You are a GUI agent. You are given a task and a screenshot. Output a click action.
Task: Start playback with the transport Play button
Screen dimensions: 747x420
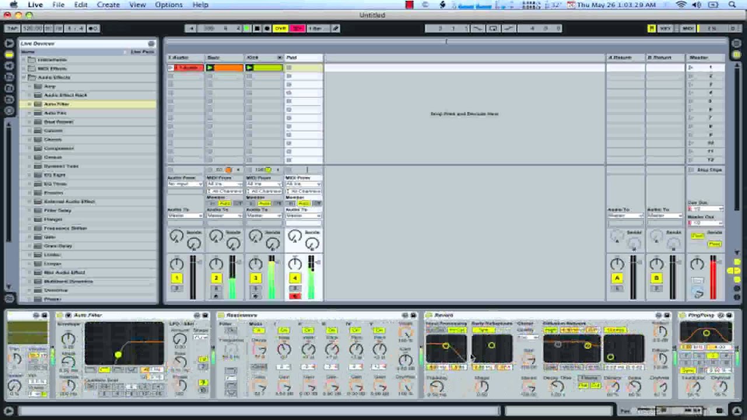click(x=247, y=28)
